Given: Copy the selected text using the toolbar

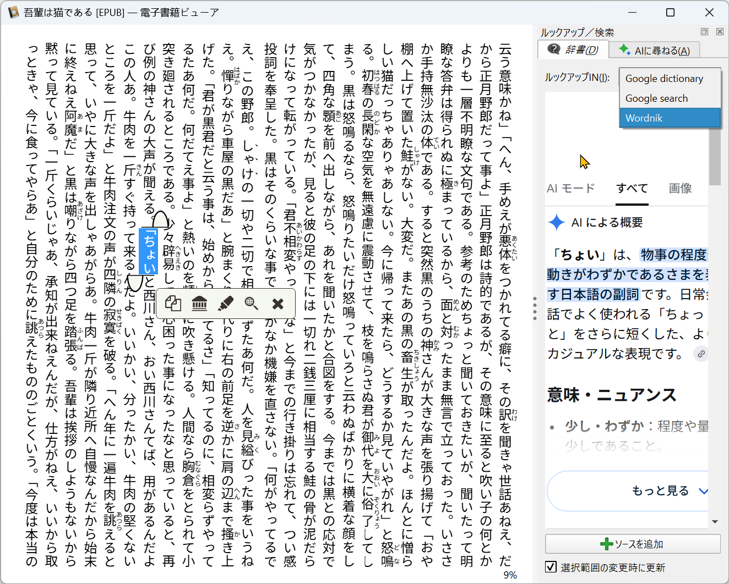Looking at the screenshot, I should click(x=173, y=303).
